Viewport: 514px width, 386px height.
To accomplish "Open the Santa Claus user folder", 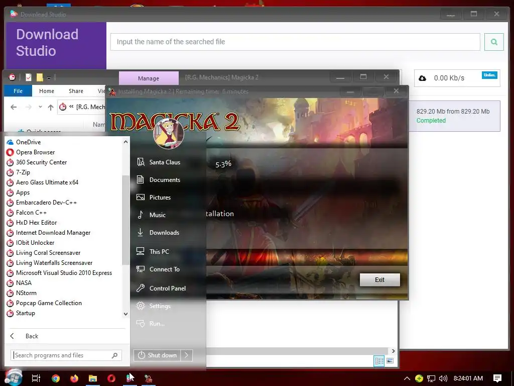I will point(164,162).
